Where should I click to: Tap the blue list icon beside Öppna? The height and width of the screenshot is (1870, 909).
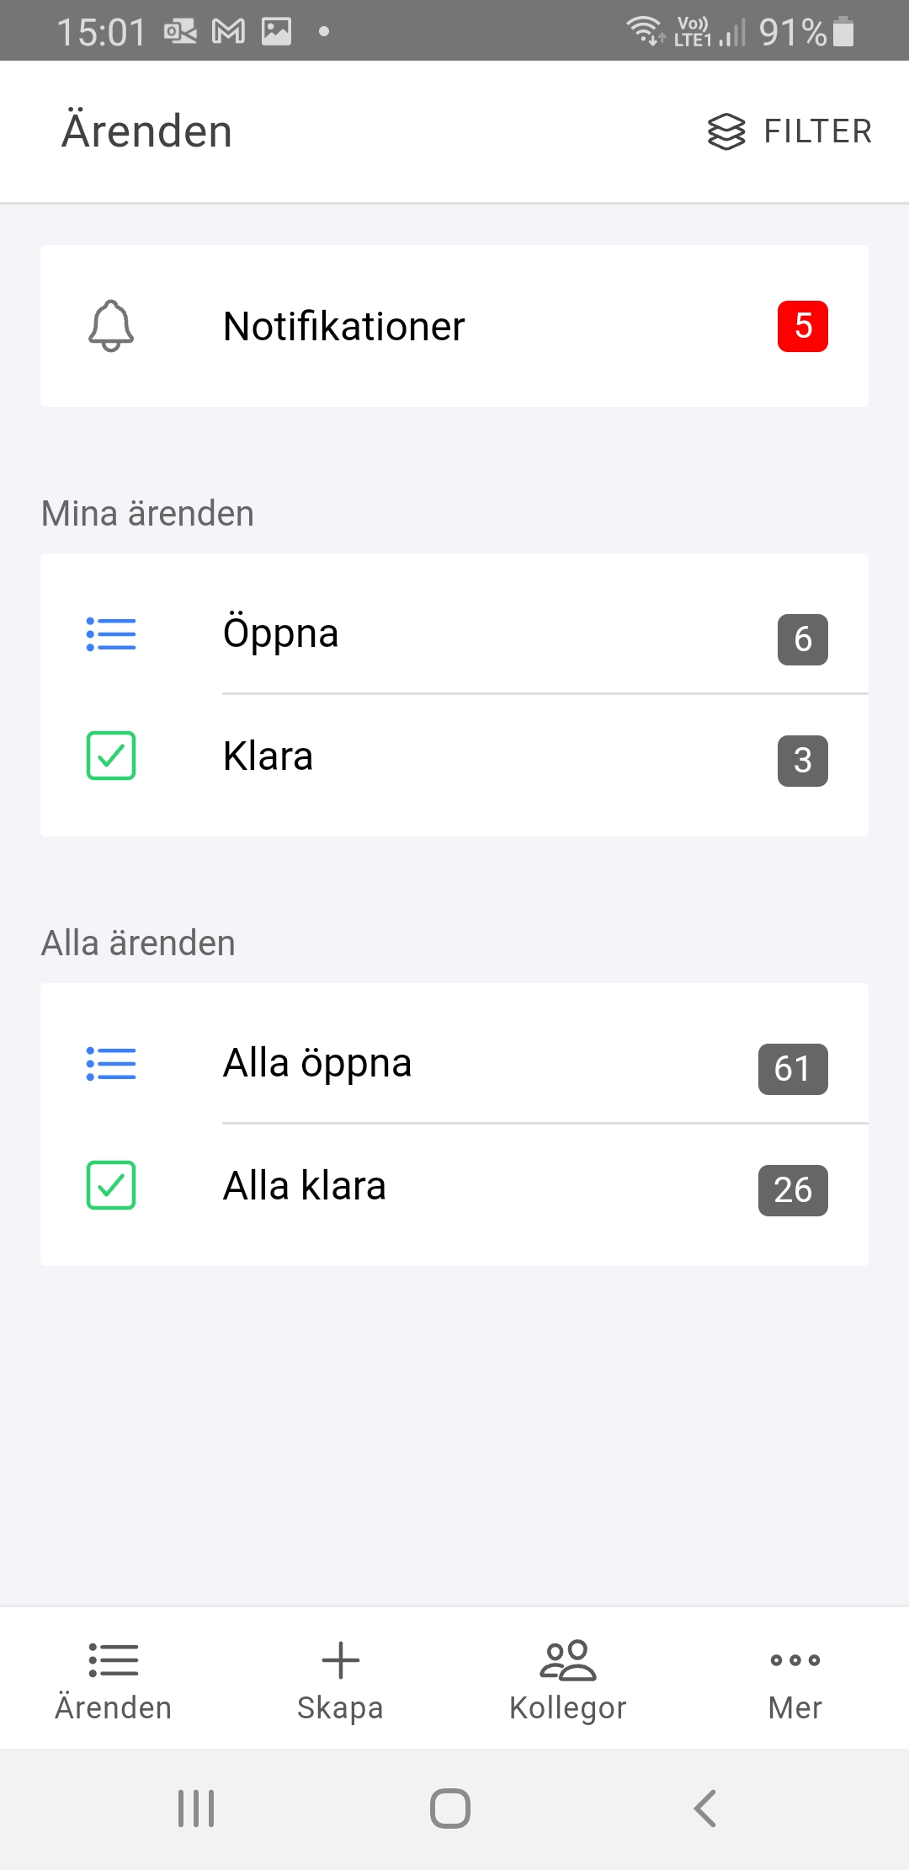tap(111, 634)
